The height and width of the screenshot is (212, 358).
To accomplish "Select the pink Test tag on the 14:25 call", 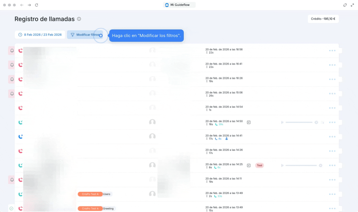I will tap(259, 165).
